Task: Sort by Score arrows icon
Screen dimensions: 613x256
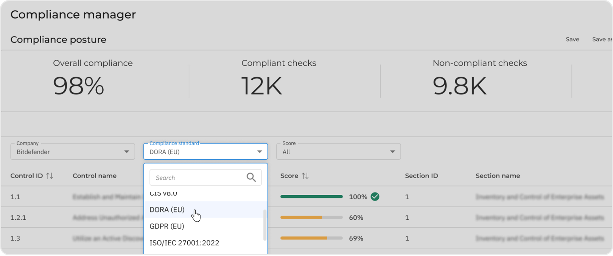Action: [305, 176]
